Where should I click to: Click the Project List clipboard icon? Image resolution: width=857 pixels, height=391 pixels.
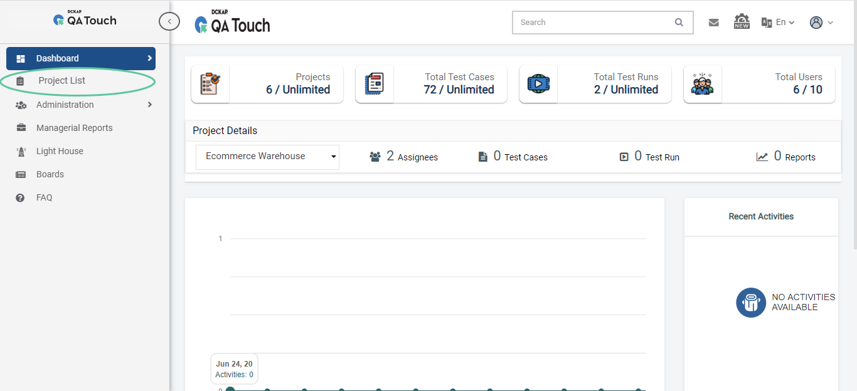click(21, 81)
